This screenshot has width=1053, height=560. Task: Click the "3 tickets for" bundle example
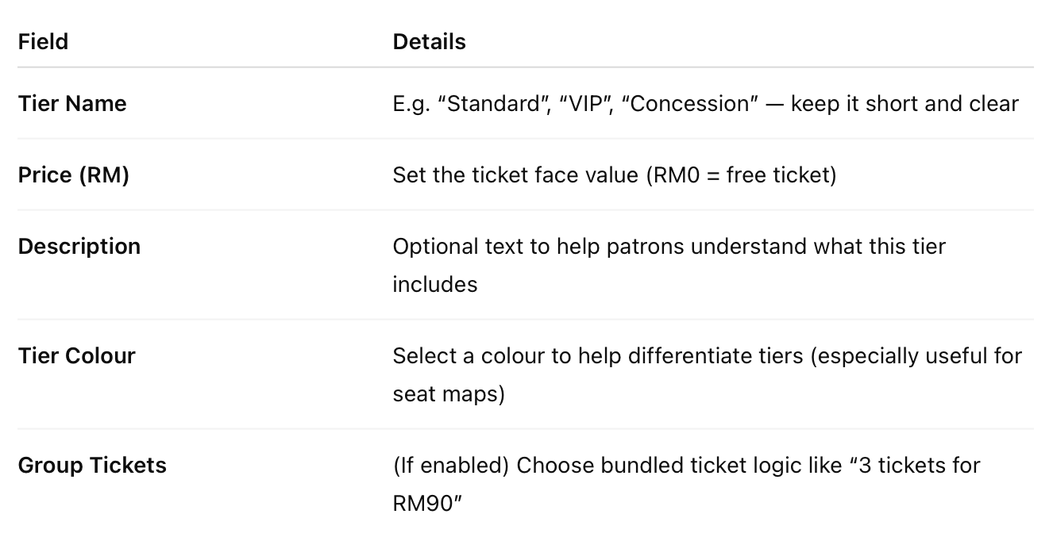pos(921,465)
